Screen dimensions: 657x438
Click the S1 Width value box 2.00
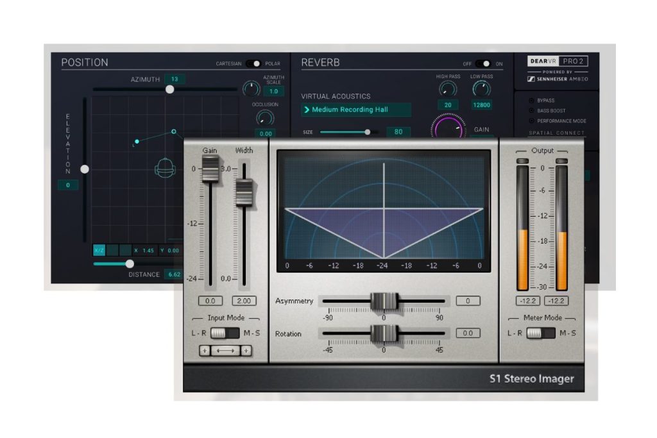point(244,301)
